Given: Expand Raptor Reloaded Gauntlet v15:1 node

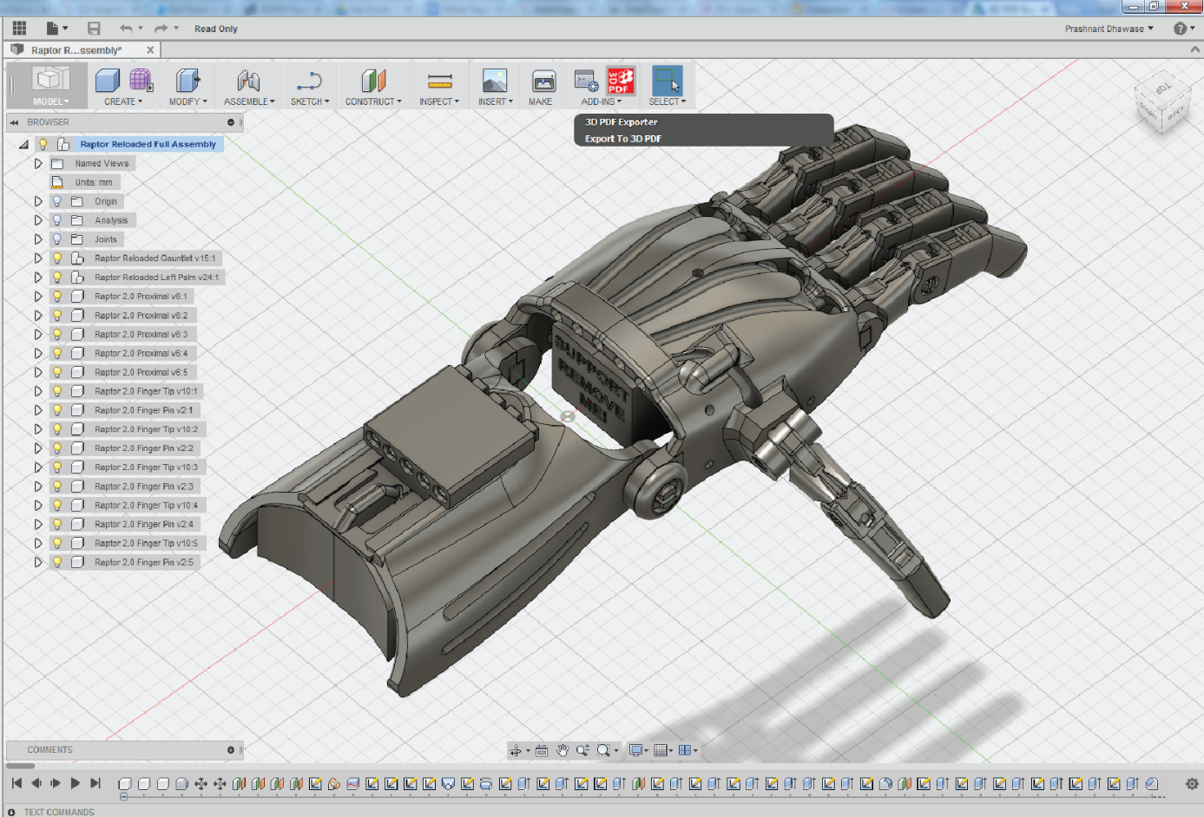Looking at the screenshot, I should 38,258.
